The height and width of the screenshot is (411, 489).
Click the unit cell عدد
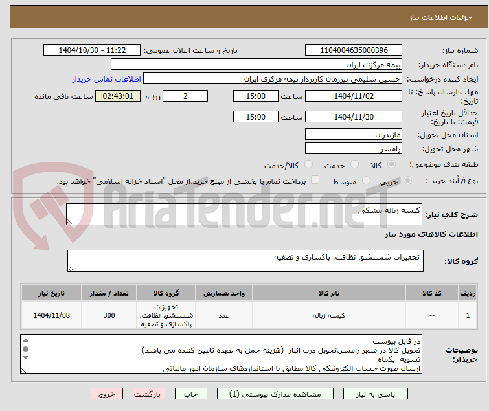(x=224, y=315)
